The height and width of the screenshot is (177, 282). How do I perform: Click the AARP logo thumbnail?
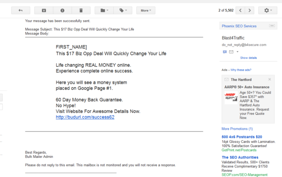tap(231, 98)
